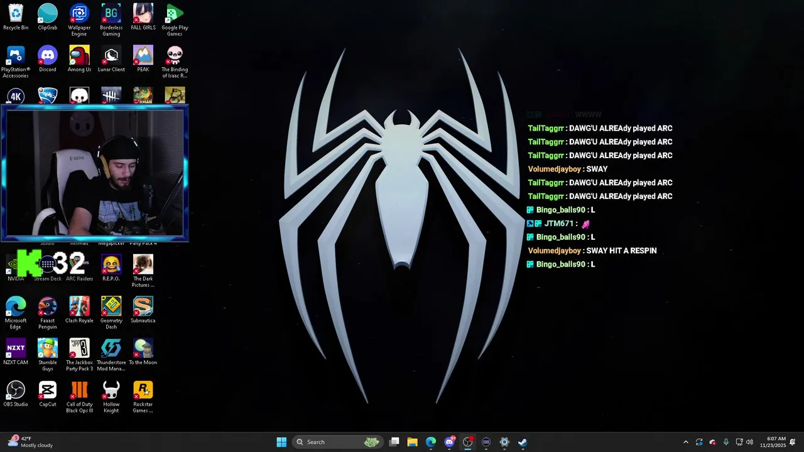804x452 pixels.
Task: Open Microsoft Edge desktop shortcut
Action: (16, 313)
